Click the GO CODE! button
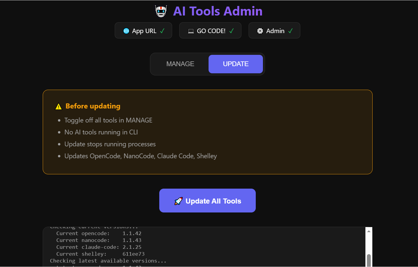 click(x=210, y=30)
